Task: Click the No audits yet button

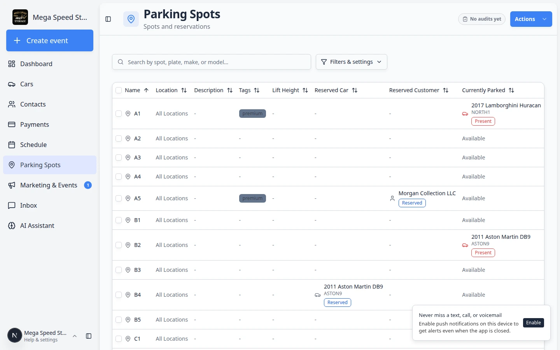Action: 481,19
